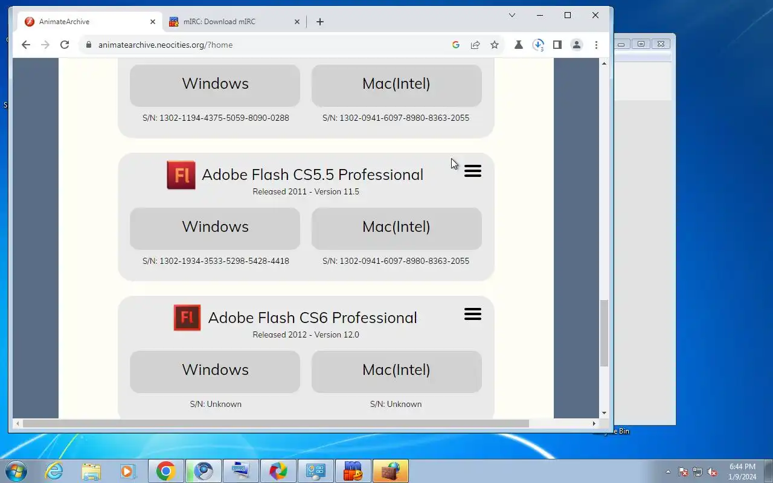Click Chrome icon on taskbar

pyautogui.click(x=165, y=471)
